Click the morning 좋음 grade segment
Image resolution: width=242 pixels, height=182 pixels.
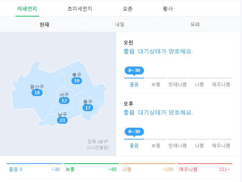point(134,82)
